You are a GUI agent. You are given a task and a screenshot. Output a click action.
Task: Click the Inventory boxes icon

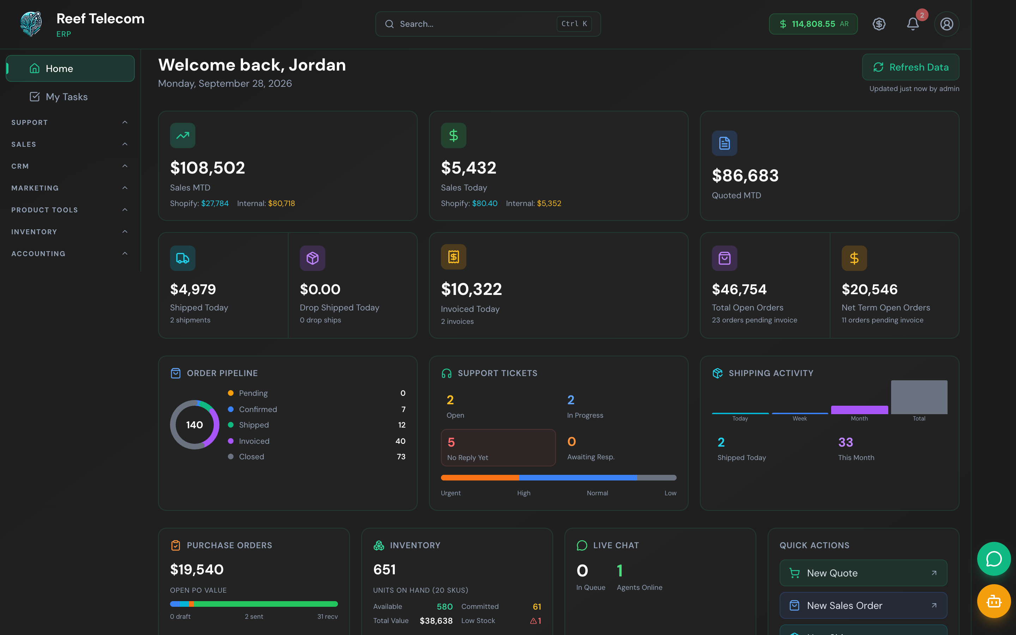[379, 545]
